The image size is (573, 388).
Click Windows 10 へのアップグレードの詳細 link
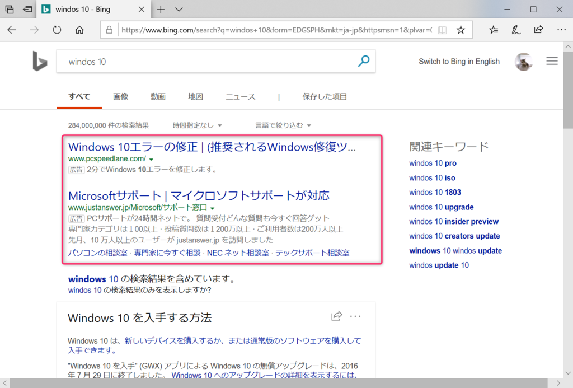point(264,375)
